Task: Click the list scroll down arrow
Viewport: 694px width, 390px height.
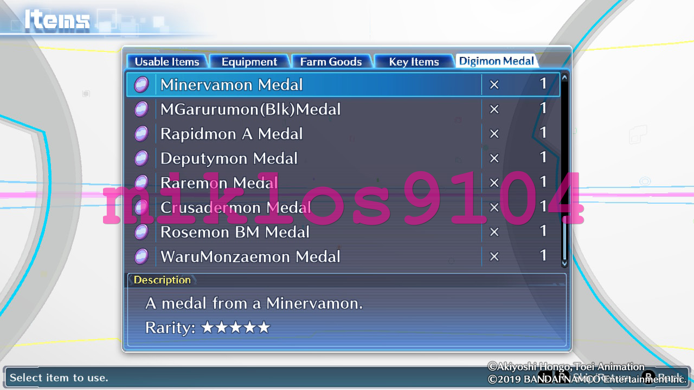Action: coord(564,263)
